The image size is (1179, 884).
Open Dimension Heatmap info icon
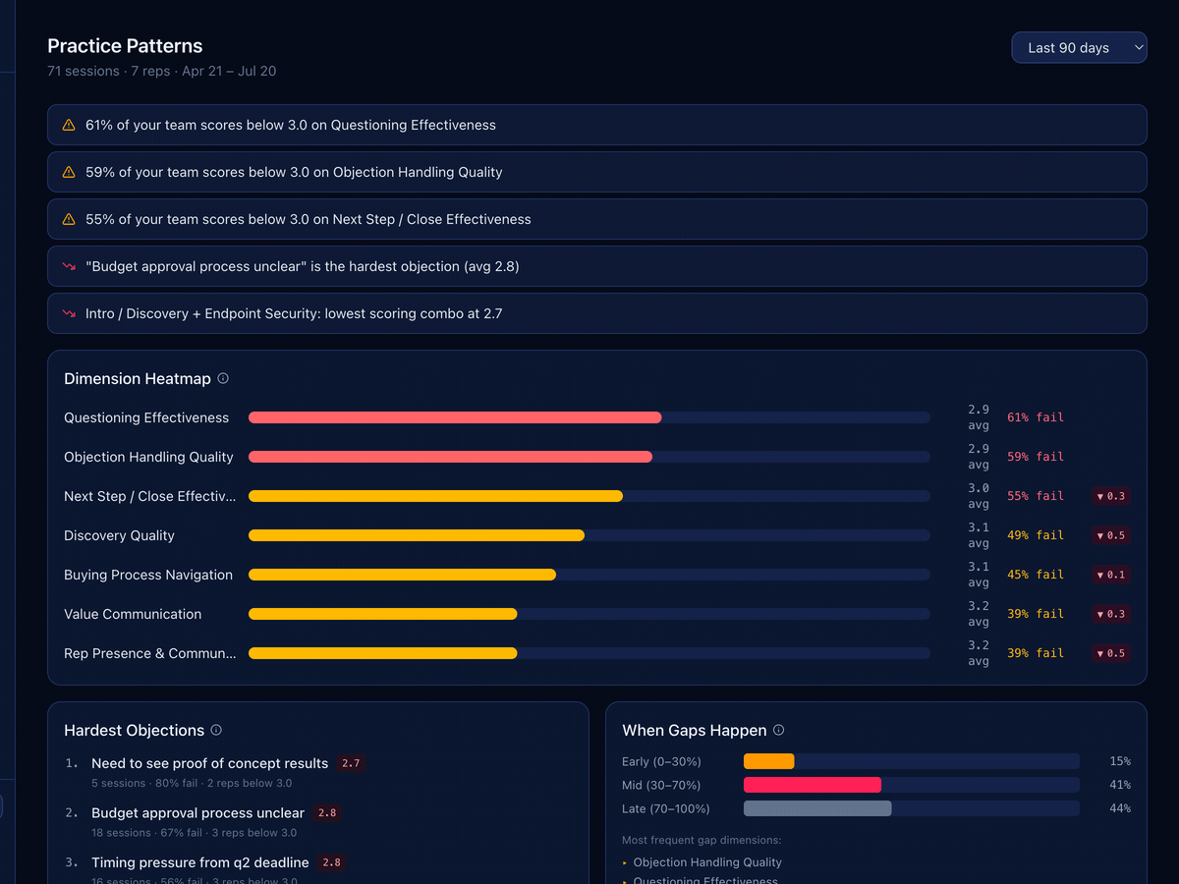[223, 378]
